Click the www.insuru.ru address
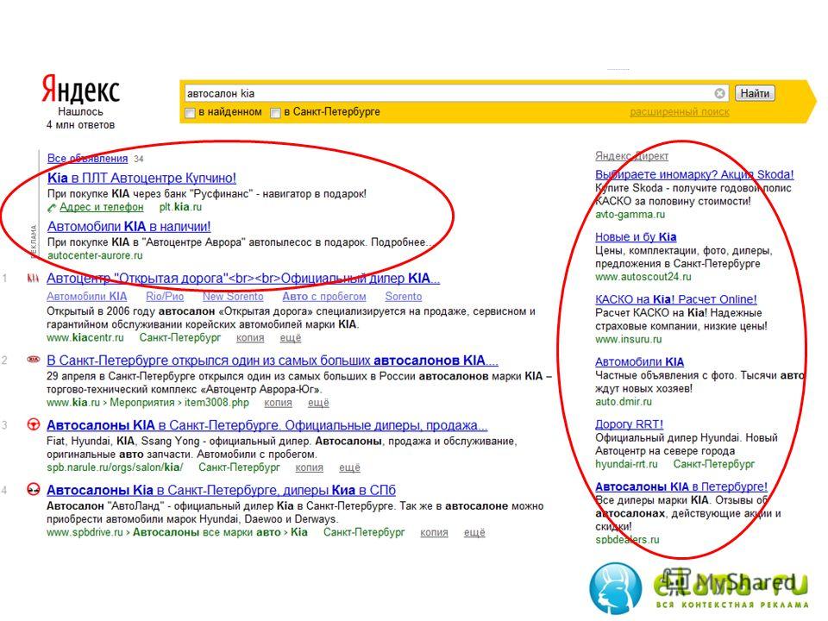The image size is (828, 621). coord(629,339)
